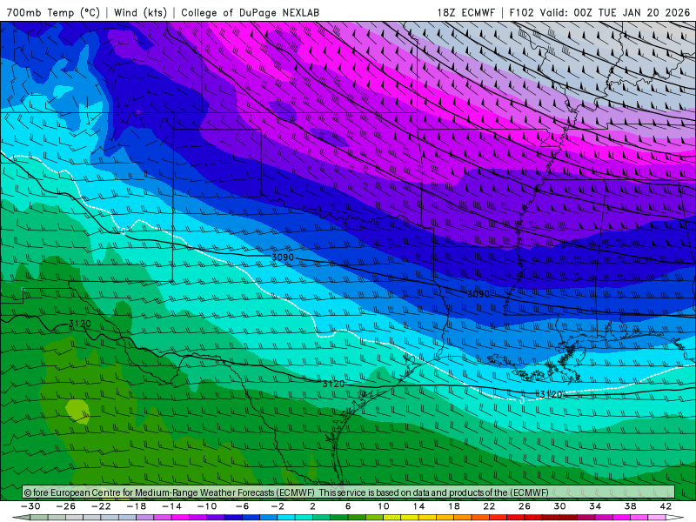Image resolution: width=696 pixels, height=522 pixels.
Task: Click the ECMWF copyright notice banner
Action: 349,492
